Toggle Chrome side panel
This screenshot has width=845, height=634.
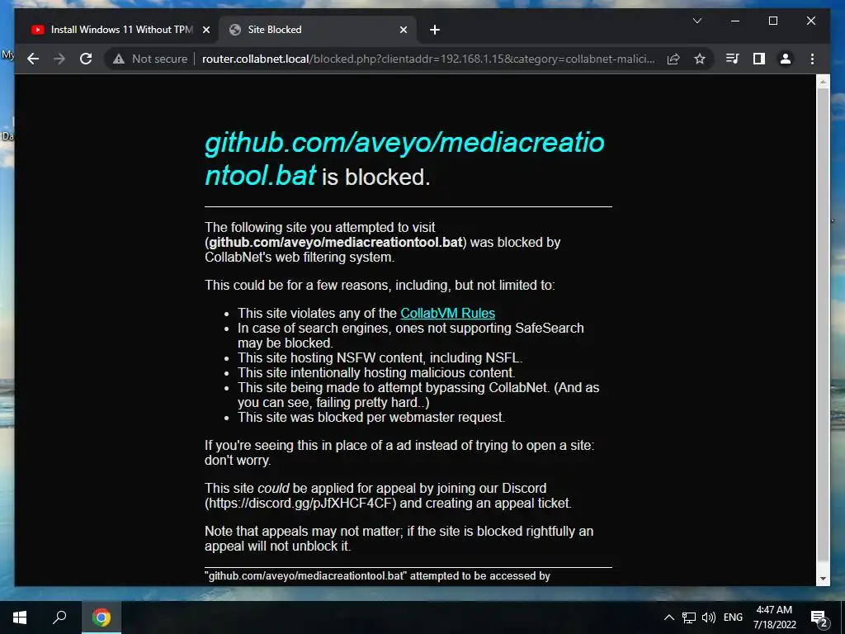point(759,59)
